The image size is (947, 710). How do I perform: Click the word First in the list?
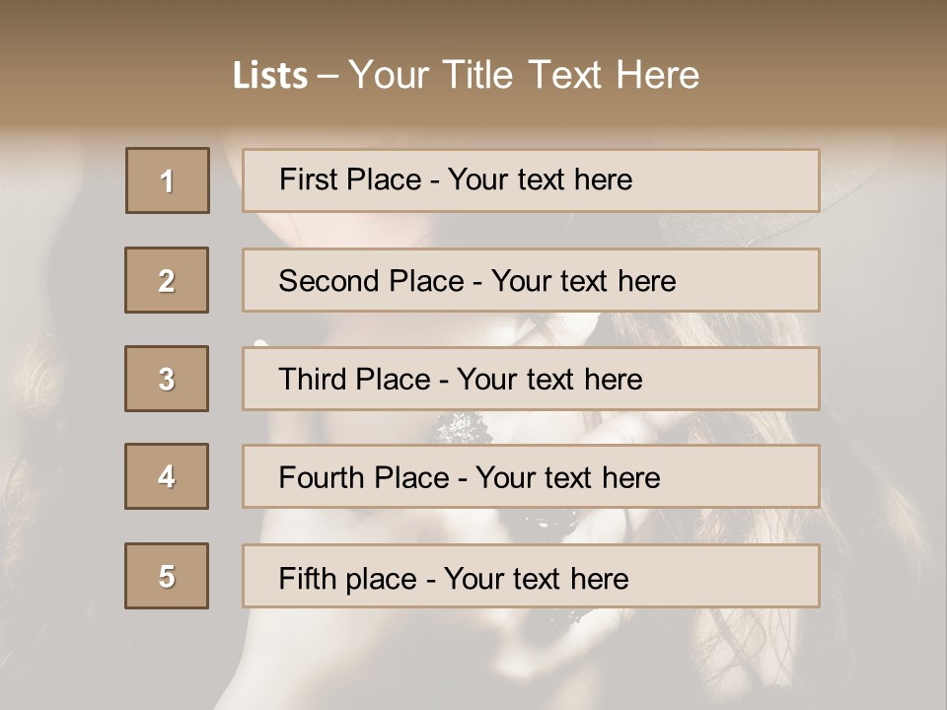tap(307, 179)
